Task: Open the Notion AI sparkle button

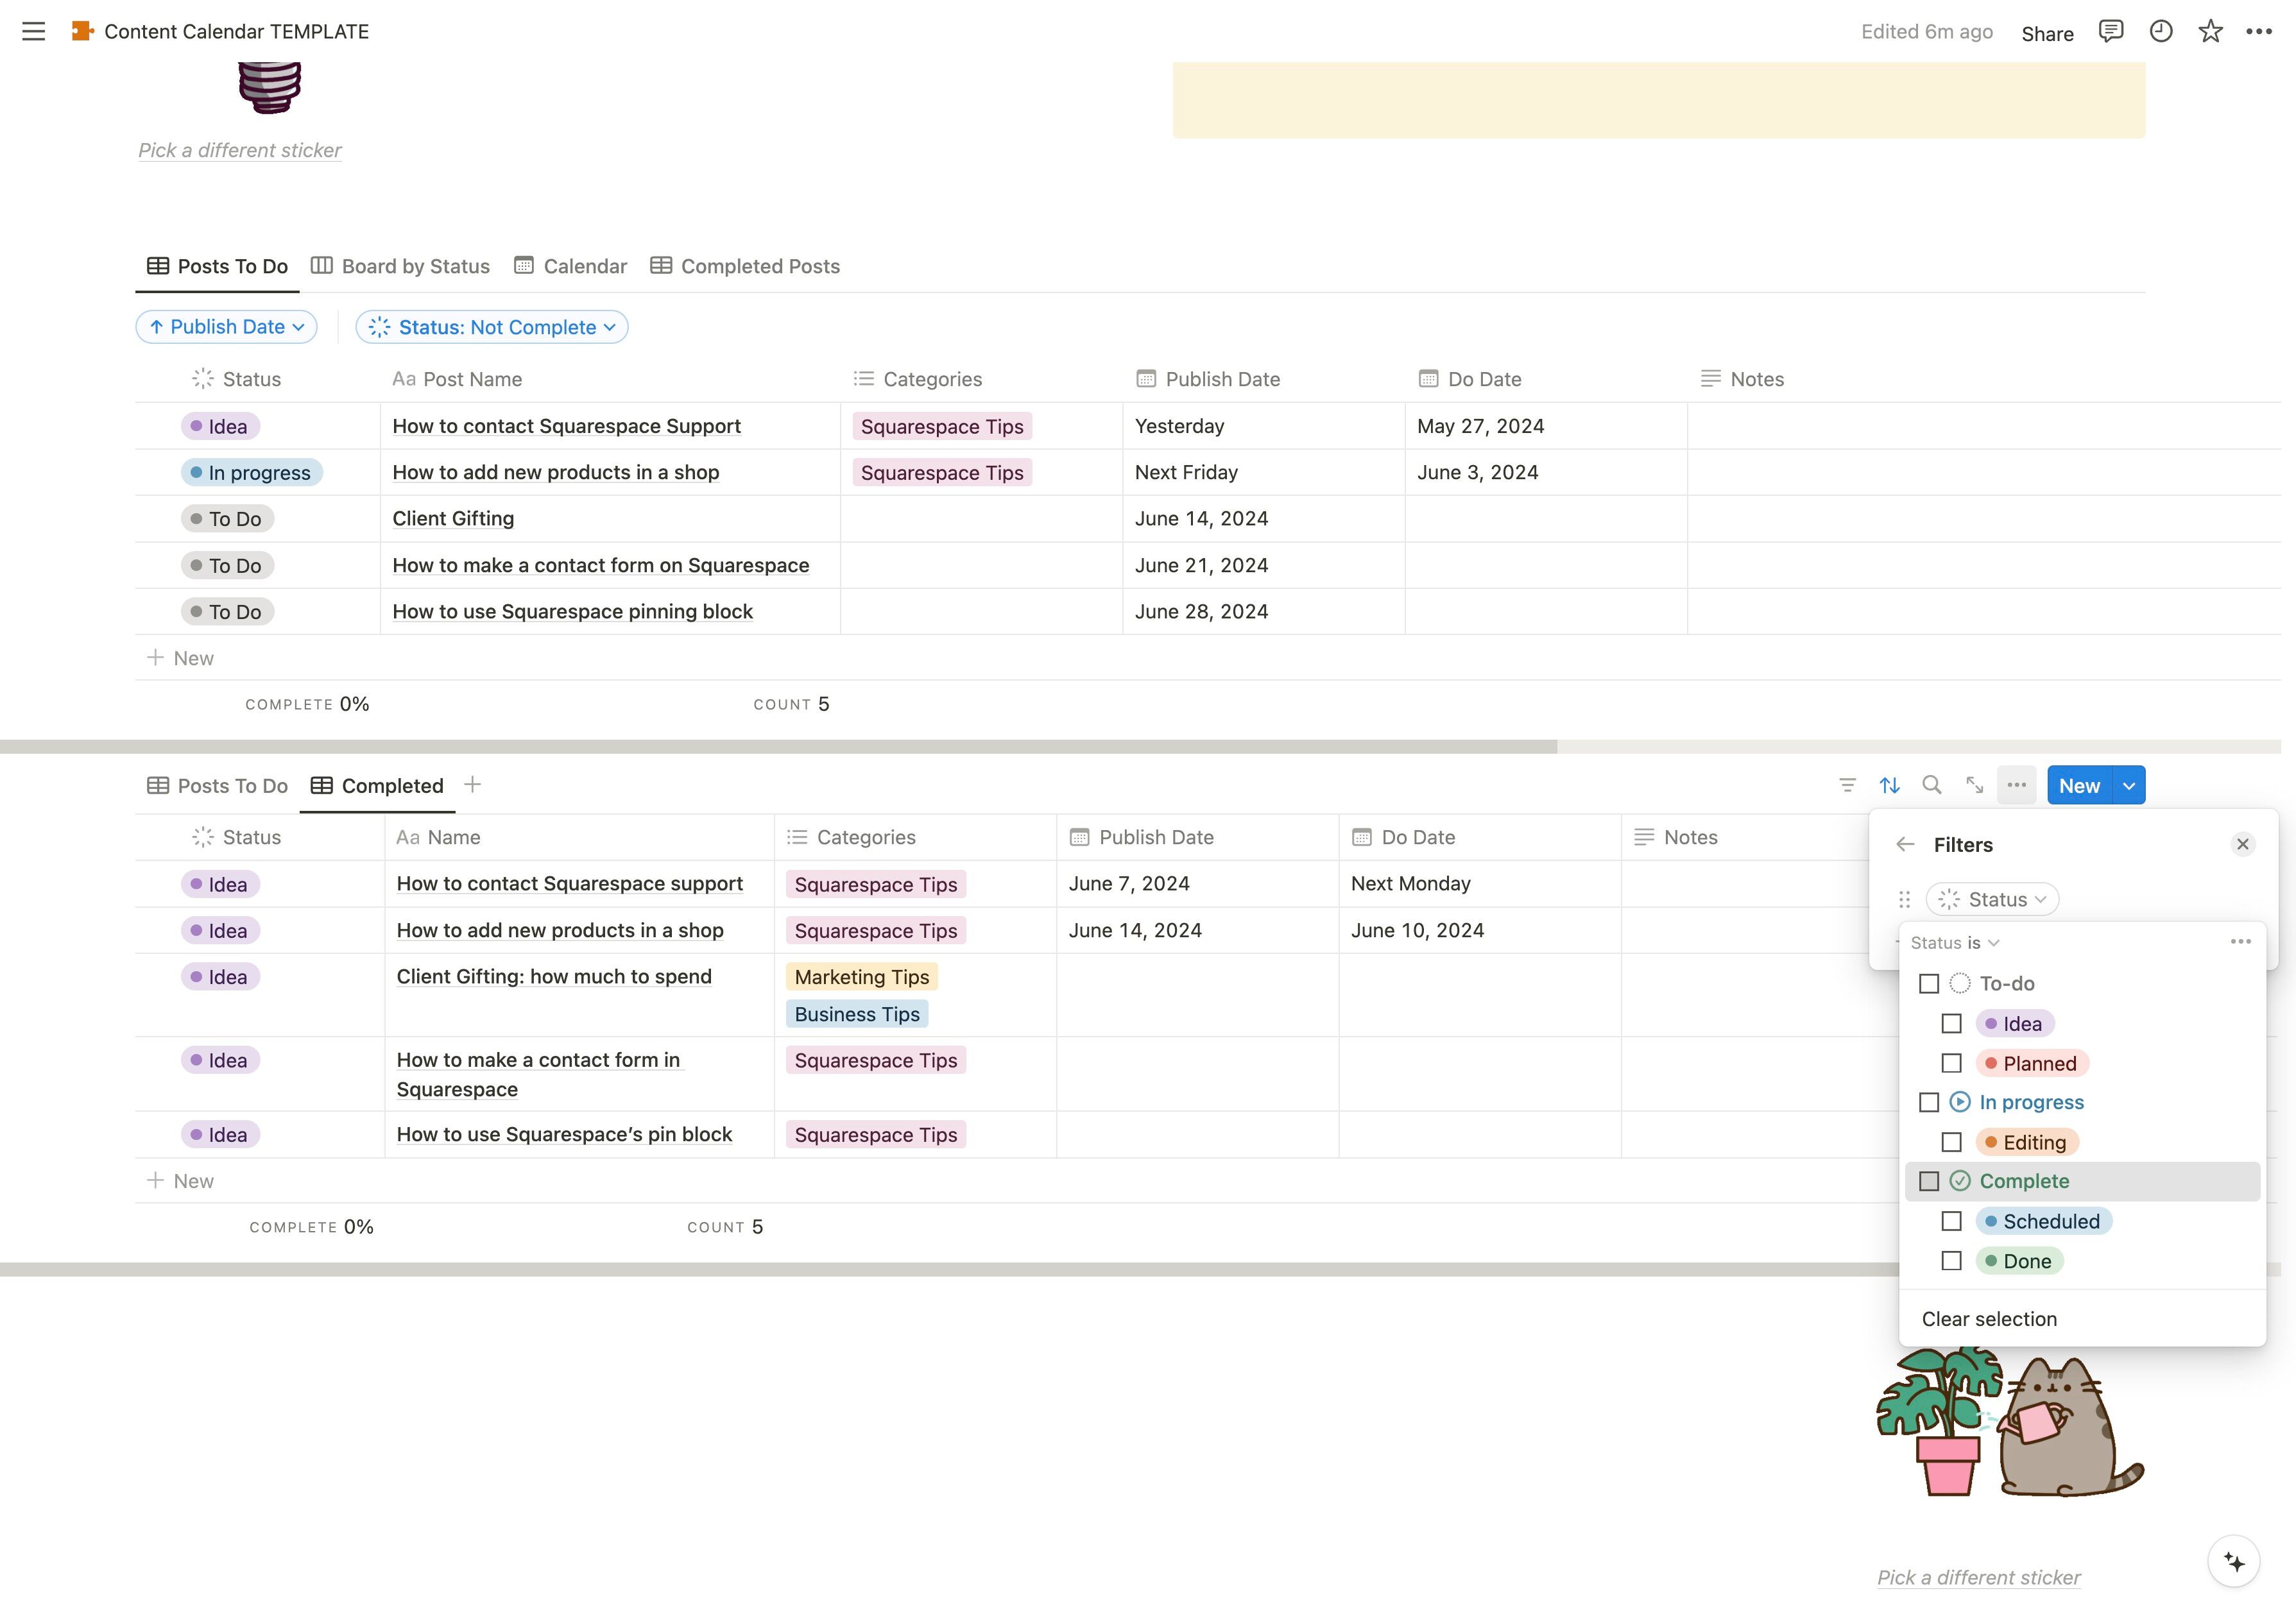Action: click(2233, 1562)
